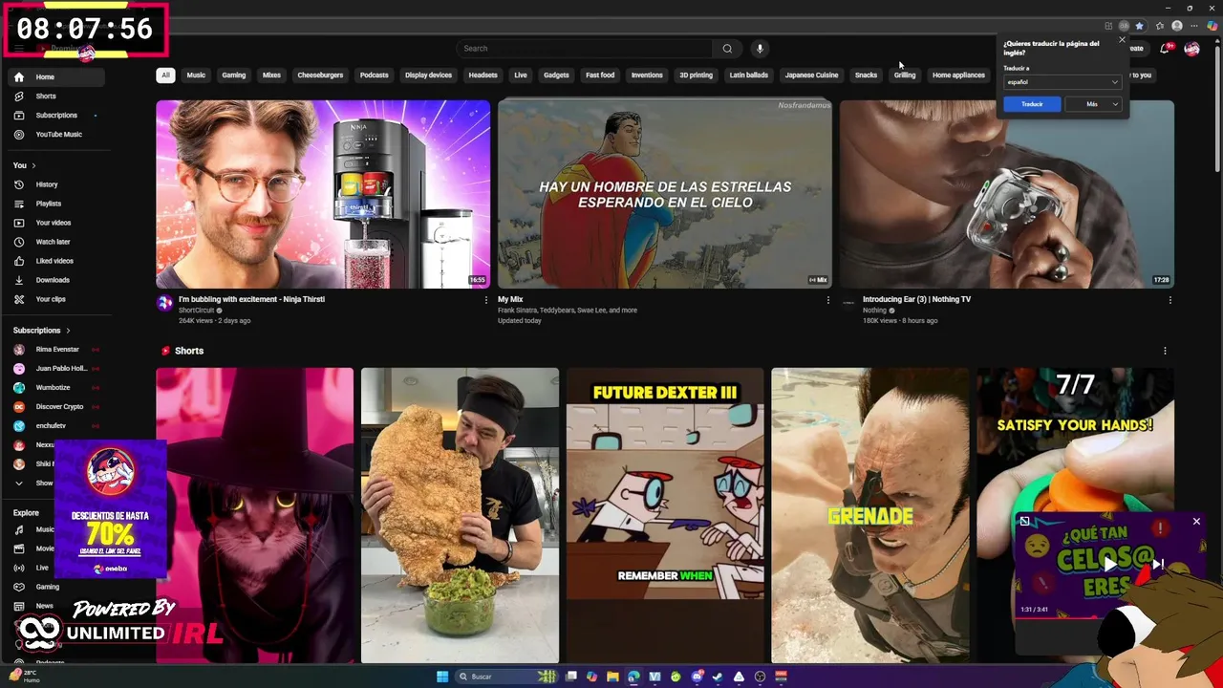This screenshot has height=688, width=1223.
Task: Click the browser favorites star icon
Action: pyautogui.click(x=1139, y=26)
